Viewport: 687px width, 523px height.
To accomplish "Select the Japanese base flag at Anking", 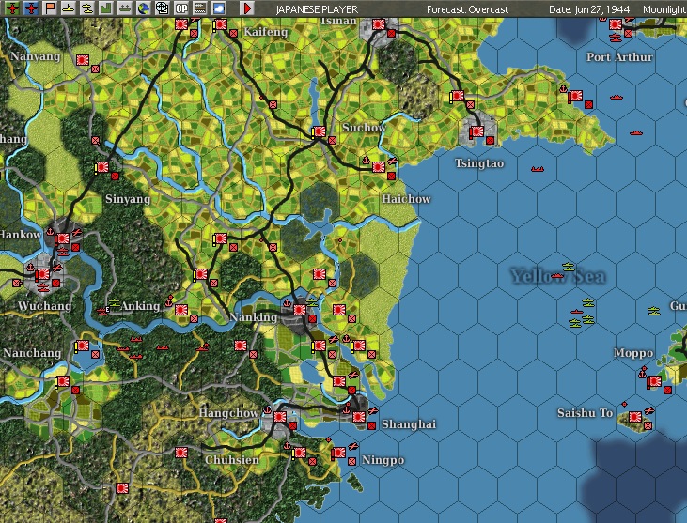I will [181, 310].
